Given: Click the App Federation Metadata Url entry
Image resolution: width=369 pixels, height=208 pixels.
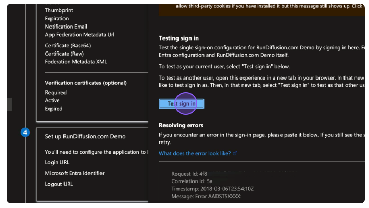Looking at the screenshot, I should click(80, 35).
